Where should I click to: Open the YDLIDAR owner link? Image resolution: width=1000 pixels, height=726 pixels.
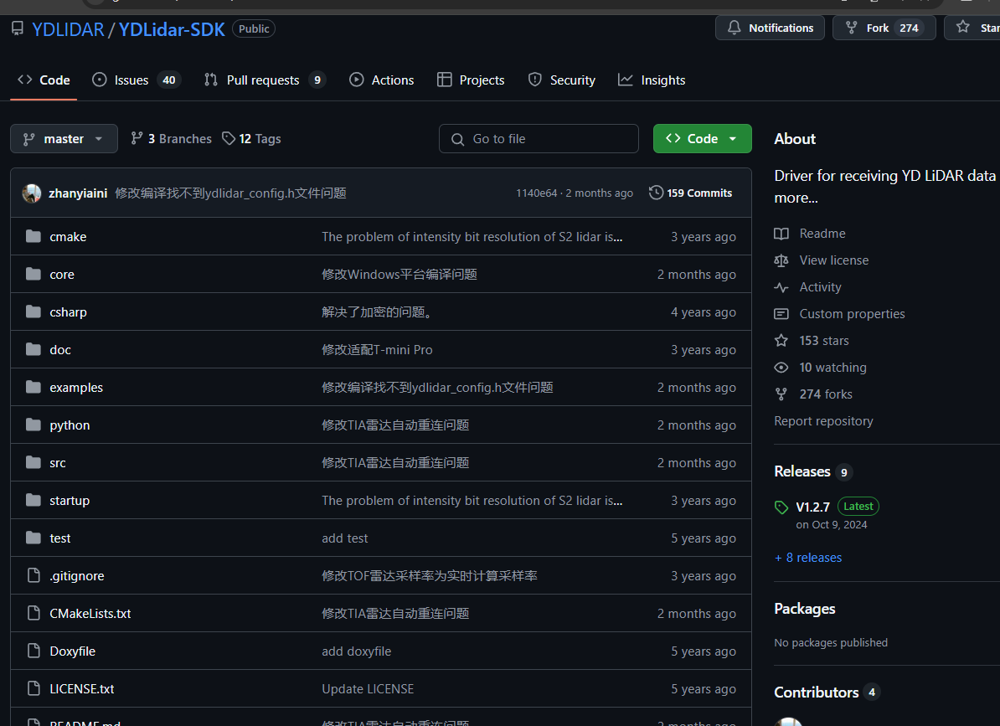(68, 29)
